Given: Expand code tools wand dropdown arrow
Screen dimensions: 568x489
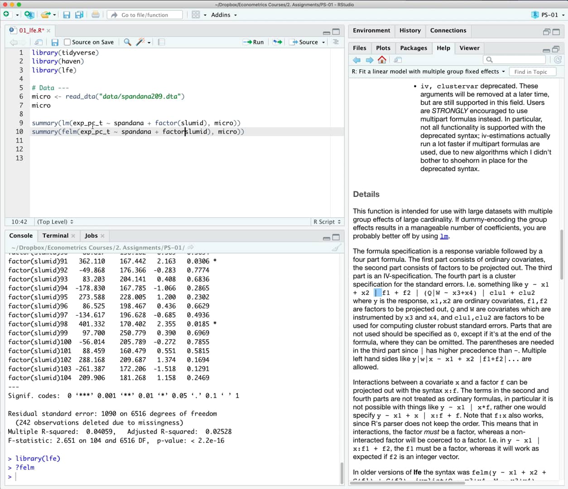Looking at the screenshot, I should point(149,43).
